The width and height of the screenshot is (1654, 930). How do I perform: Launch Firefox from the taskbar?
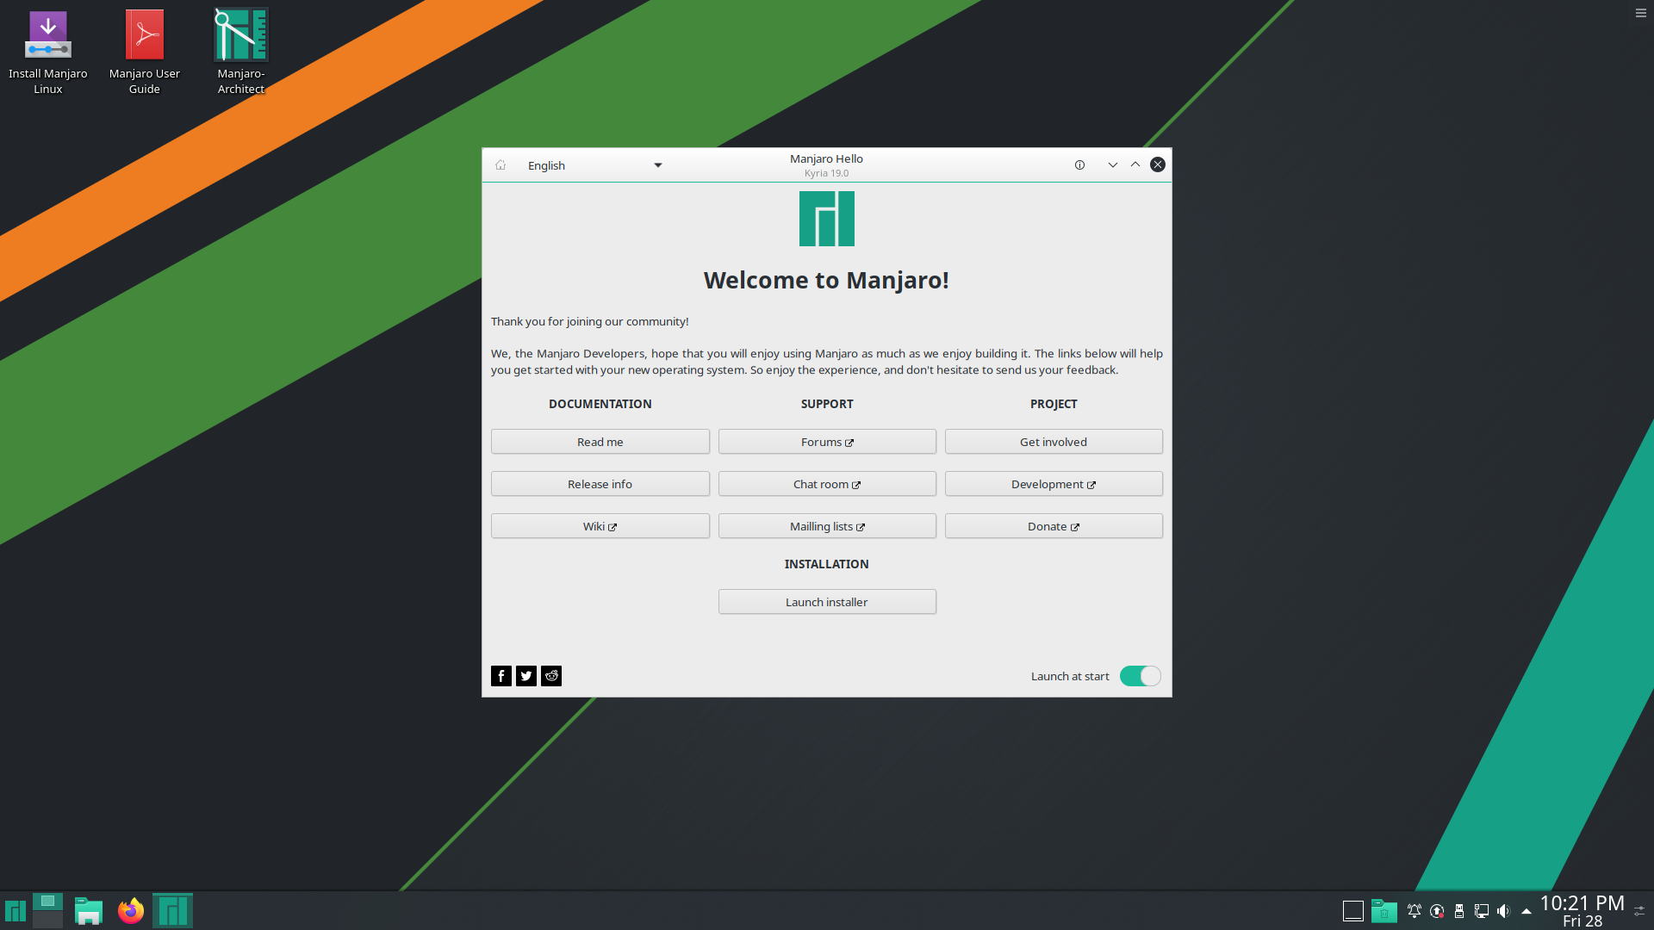[x=131, y=910]
